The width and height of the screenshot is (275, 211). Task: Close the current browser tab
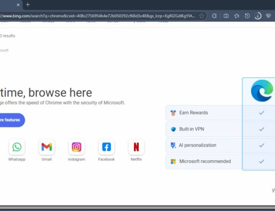point(18,5)
